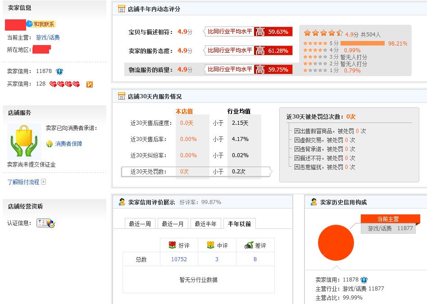Click the 消费者保障 medal icon
427x304 pixels.
point(49,143)
